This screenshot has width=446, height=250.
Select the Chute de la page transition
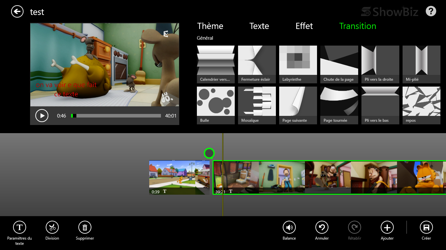339,64
